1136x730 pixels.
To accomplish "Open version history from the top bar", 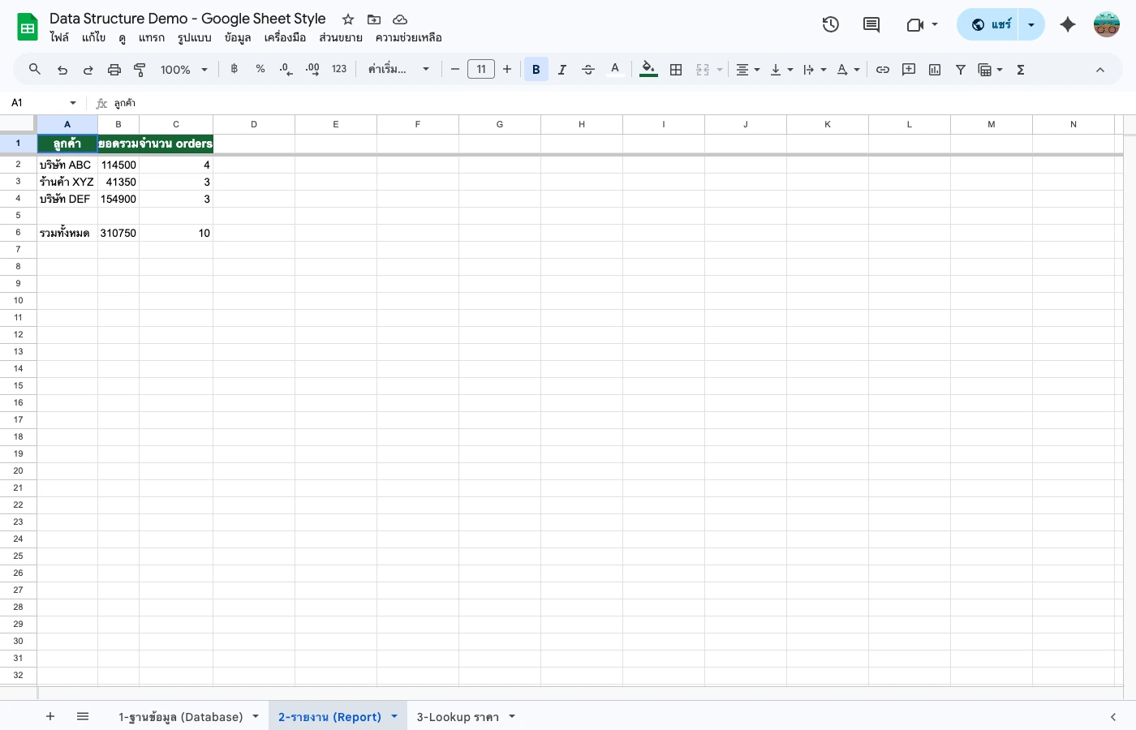I will tap(831, 24).
